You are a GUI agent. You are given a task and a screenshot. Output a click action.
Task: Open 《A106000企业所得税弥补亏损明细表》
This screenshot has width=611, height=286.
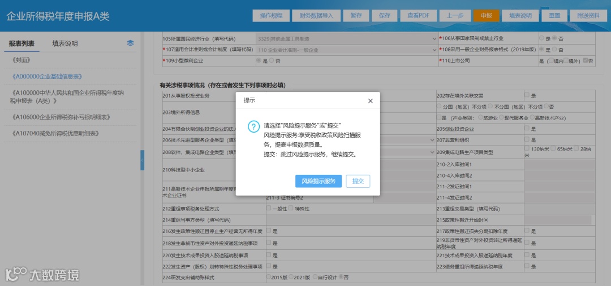[62, 117]
